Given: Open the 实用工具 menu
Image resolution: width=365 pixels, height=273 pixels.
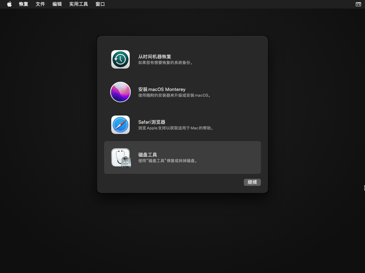Looking at the screenshot, I should point(78,4).
